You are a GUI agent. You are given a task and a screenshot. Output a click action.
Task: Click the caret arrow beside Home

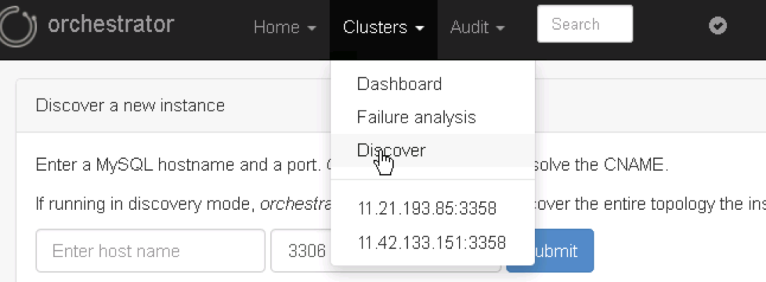[311, 28]
